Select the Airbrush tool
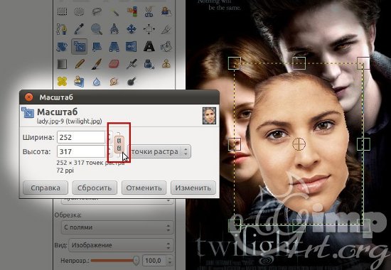 pyautogui.click(x=132, y=64)
